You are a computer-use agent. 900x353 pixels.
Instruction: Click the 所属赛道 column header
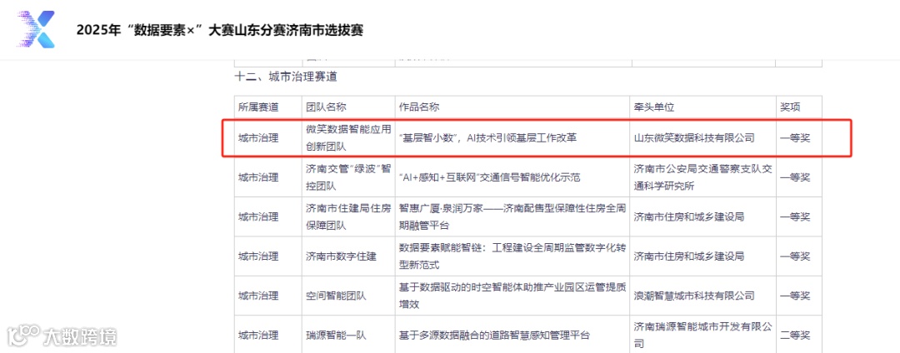point(258,107)
